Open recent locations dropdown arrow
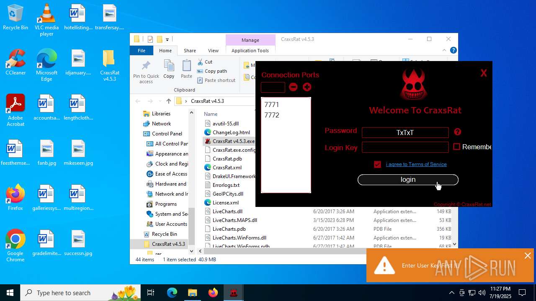 pyautogui.click(x=159, y=101)
